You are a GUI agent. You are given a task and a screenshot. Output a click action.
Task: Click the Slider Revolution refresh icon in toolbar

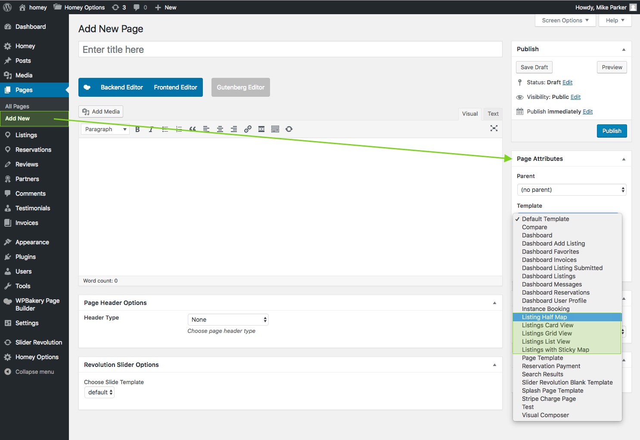pos(289,129)
